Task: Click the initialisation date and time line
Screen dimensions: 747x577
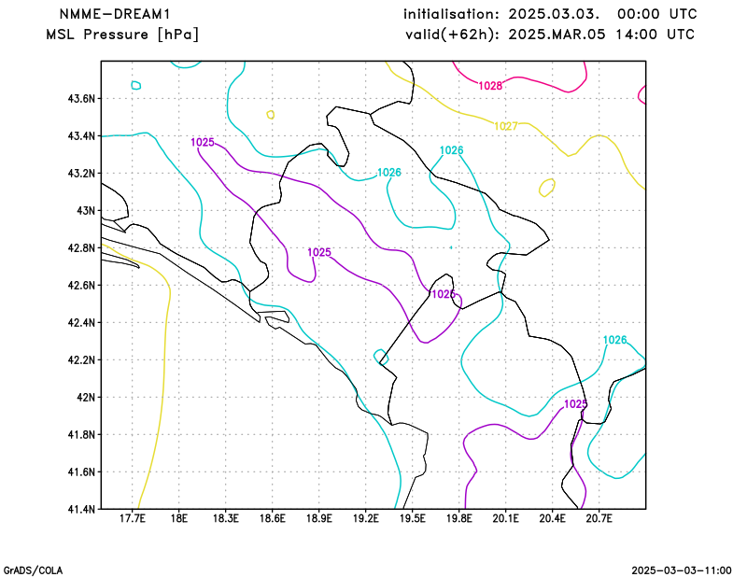Action: tap(550, 14)
